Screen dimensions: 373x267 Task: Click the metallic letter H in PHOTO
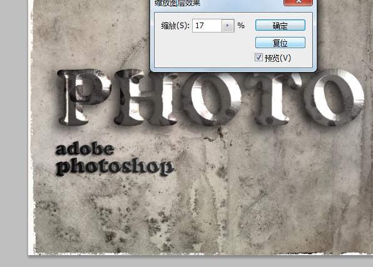click(145, 98)
